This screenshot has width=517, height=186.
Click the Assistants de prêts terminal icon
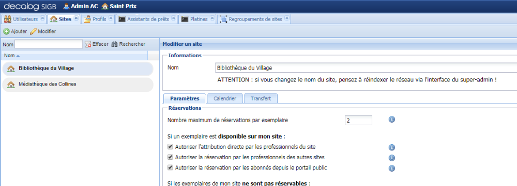(122, 19)
